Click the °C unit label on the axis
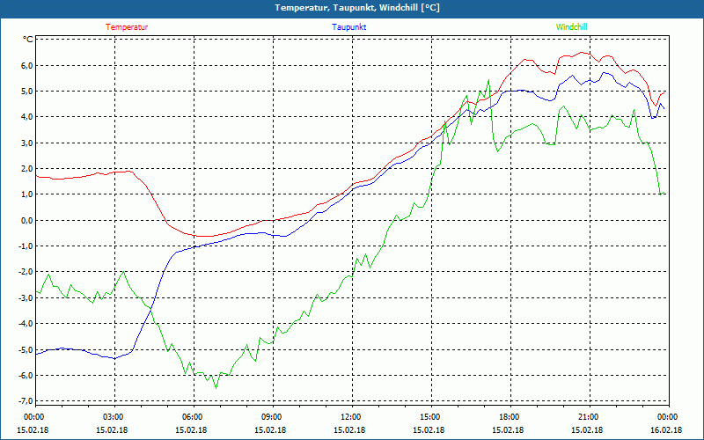This screenshot has height=440, width=704. [28, 40]
